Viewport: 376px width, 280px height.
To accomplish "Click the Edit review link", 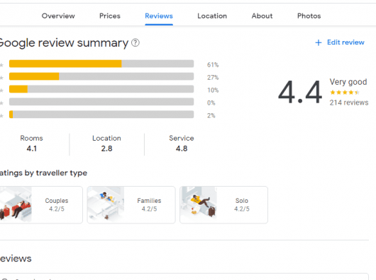I will [x=345, y=42].
